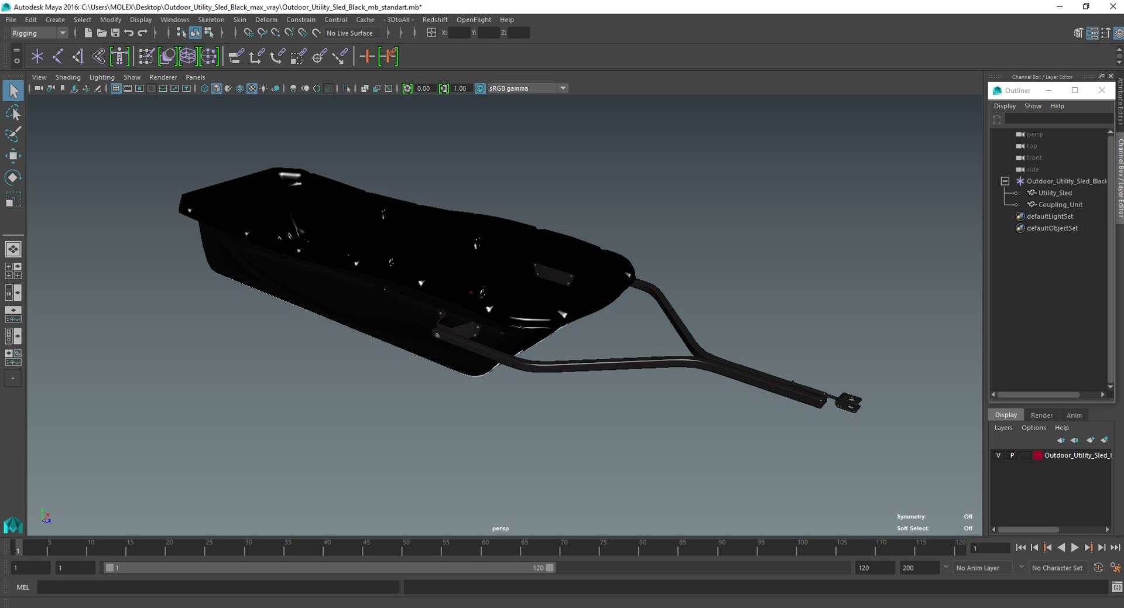Switch to the Render layer tab
The height and width of the screenshot is (608, 1124).
[x=1041, y=415]
